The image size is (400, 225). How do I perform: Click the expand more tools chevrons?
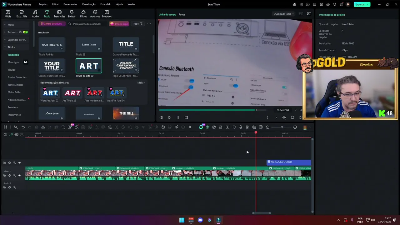pos(190,127)
